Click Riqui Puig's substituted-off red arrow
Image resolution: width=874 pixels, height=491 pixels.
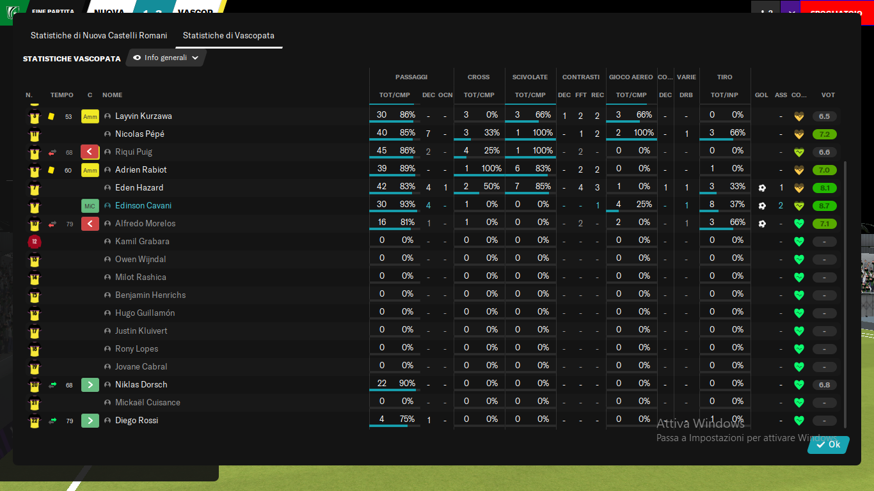tap(52, 152)
